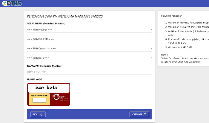
Task: Click the Petunjuk Pencarian heading
Action: (172, 16)
